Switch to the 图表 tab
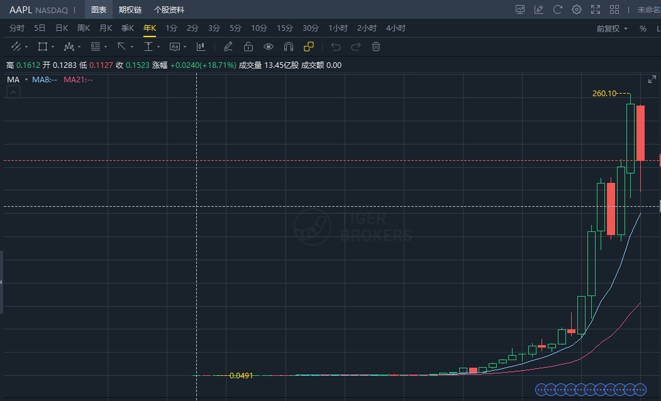 point(99,9)
